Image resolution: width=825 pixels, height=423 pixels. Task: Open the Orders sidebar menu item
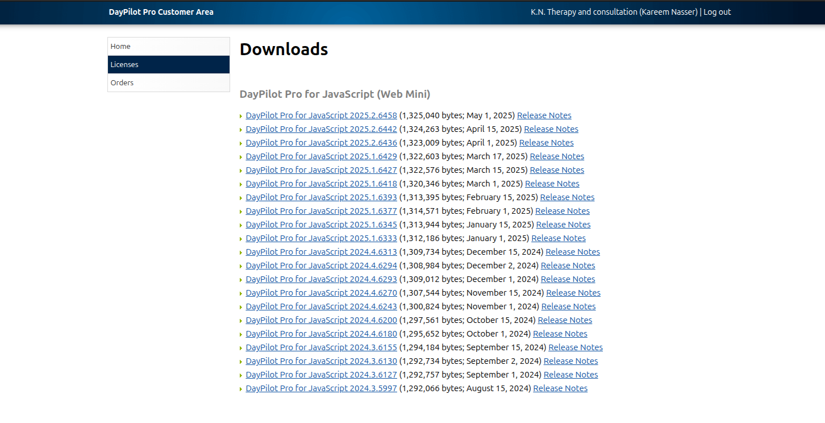tap(122, 83)
